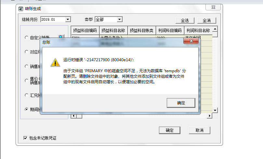Click the 损益科目编码 column header
The height and width of the screenshot is (159, 263).
[85, 30]
